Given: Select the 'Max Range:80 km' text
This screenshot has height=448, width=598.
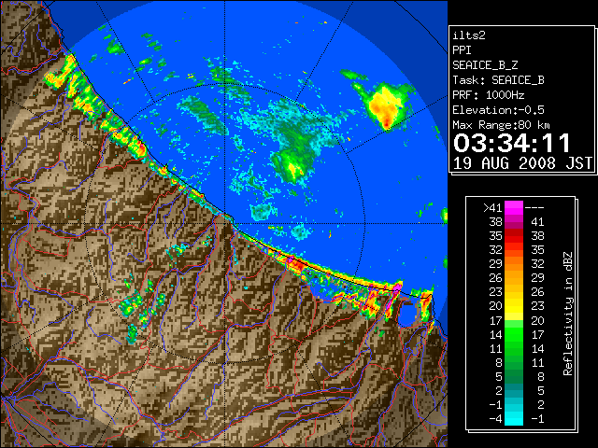Looking at the screenshot, I should (x=501, y=125).
